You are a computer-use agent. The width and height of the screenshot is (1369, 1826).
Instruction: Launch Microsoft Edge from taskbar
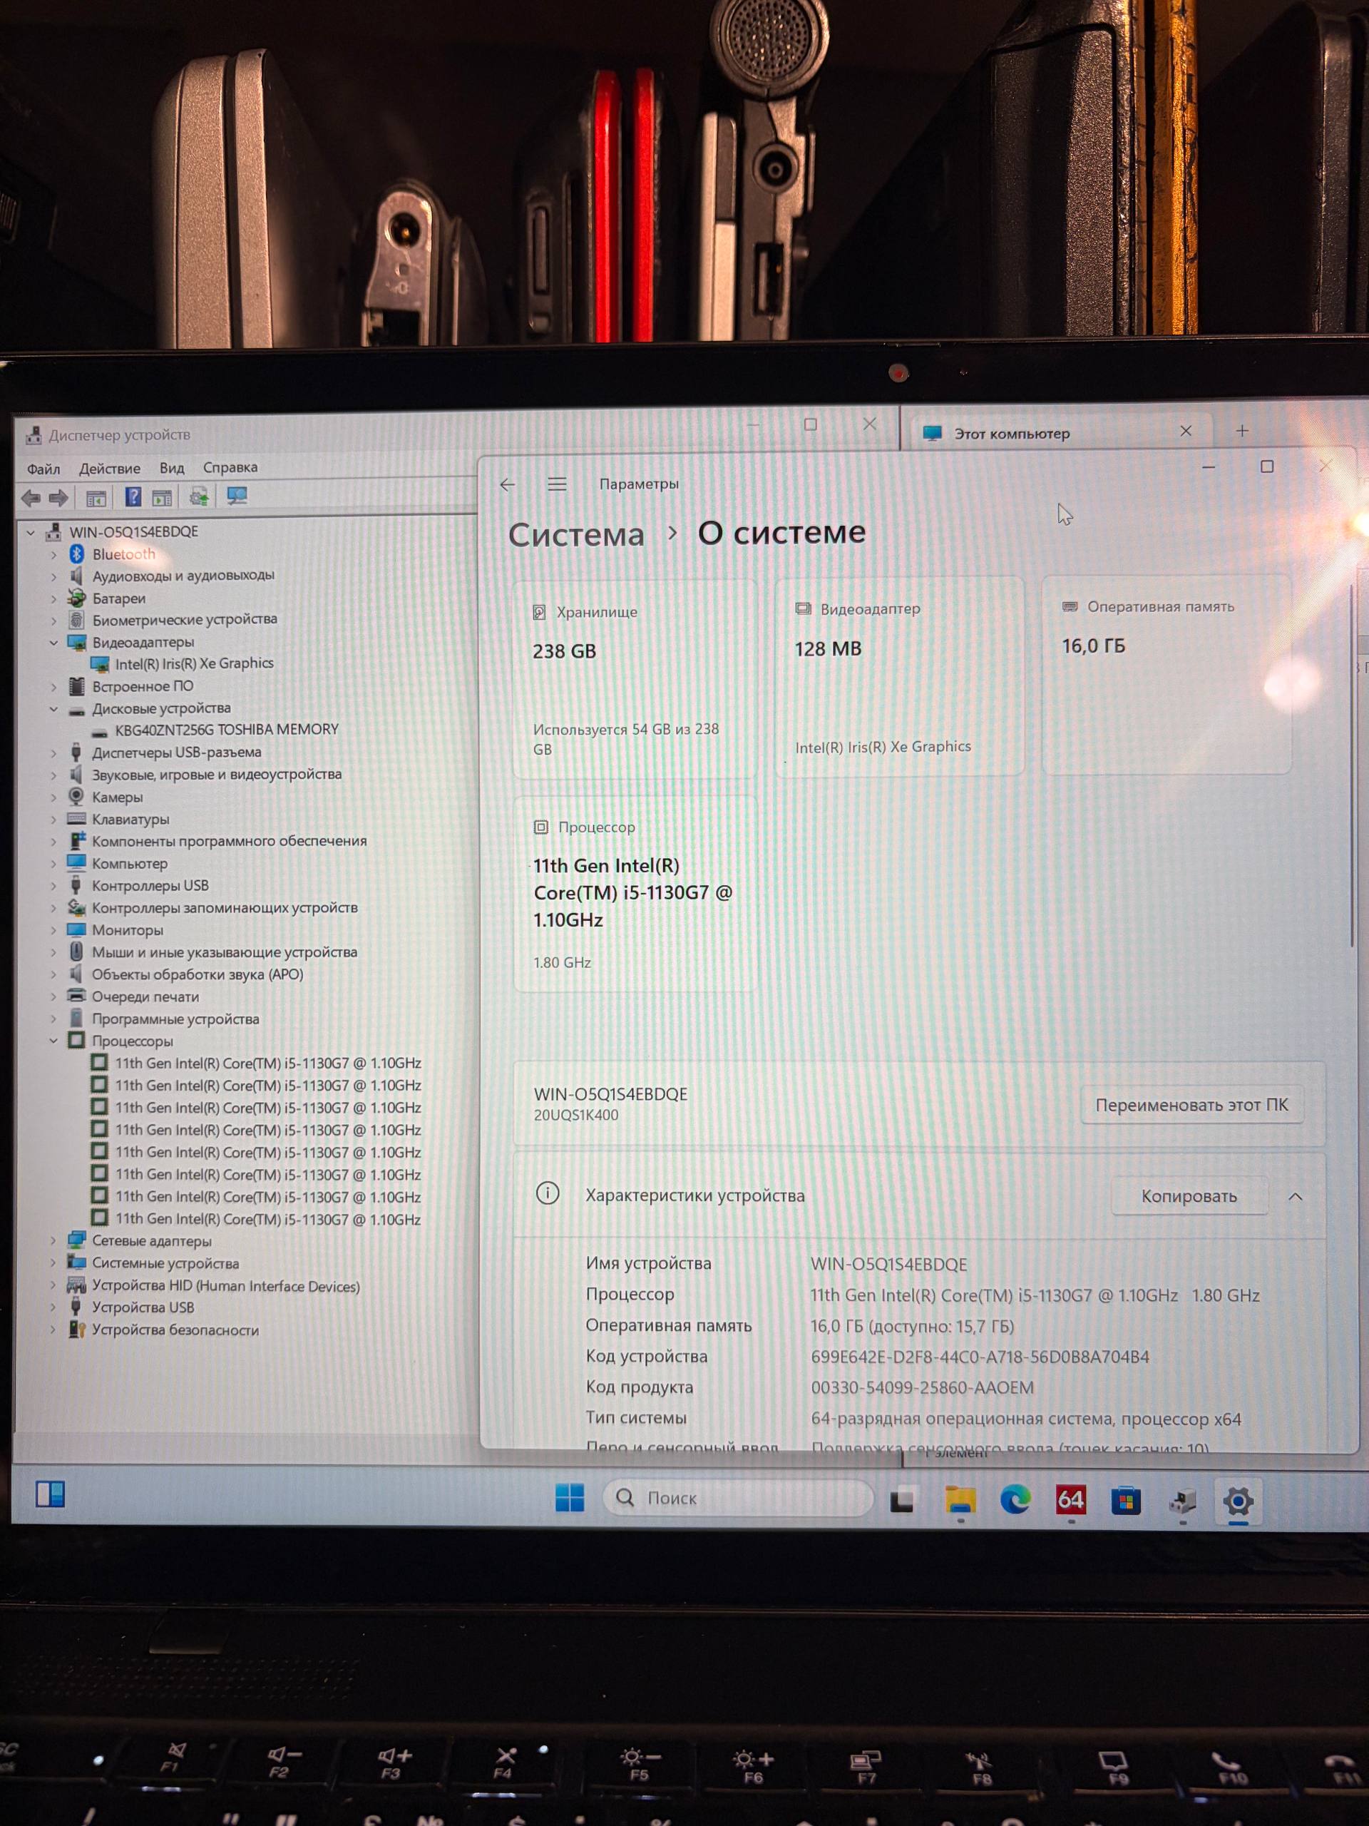[1015, 1499]
